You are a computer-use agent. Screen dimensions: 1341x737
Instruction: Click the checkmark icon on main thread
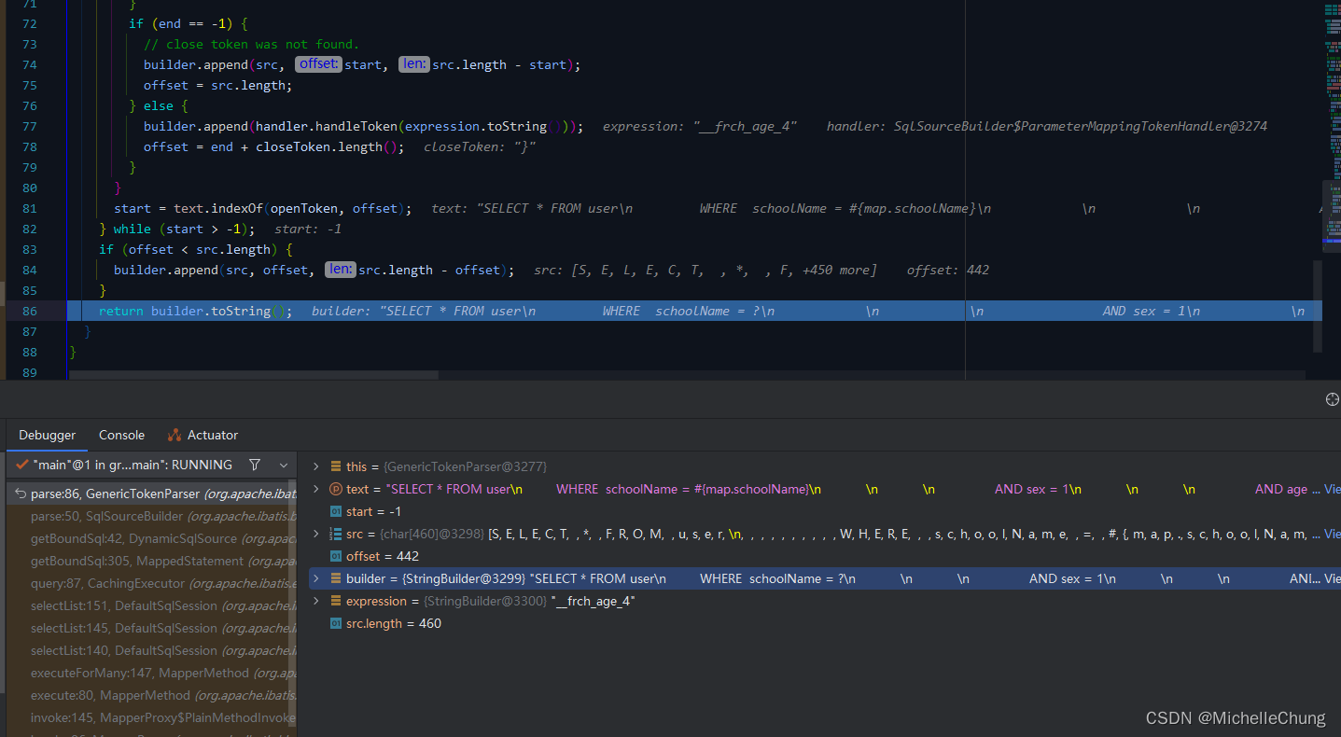pyautogui.click(x=22, y=465)
